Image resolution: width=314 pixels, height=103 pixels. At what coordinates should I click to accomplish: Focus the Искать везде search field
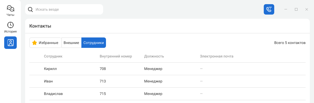64,9
